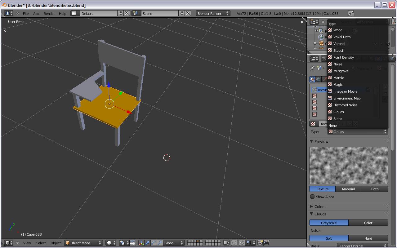
Task: Open the Add menu
Action: (36, 13)
